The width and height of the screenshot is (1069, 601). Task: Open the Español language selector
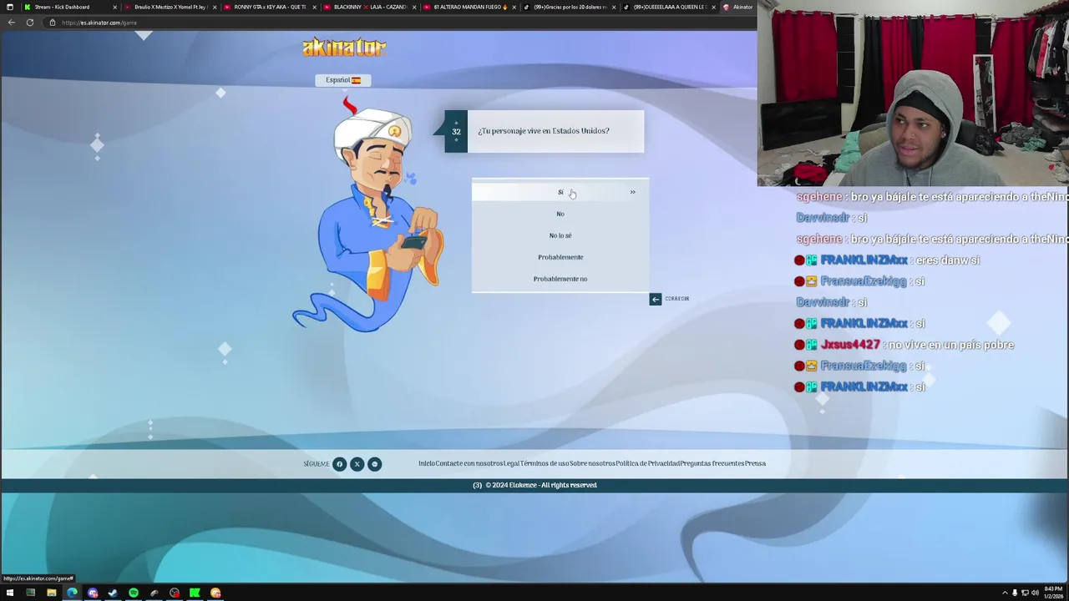[x=342, y=80]
